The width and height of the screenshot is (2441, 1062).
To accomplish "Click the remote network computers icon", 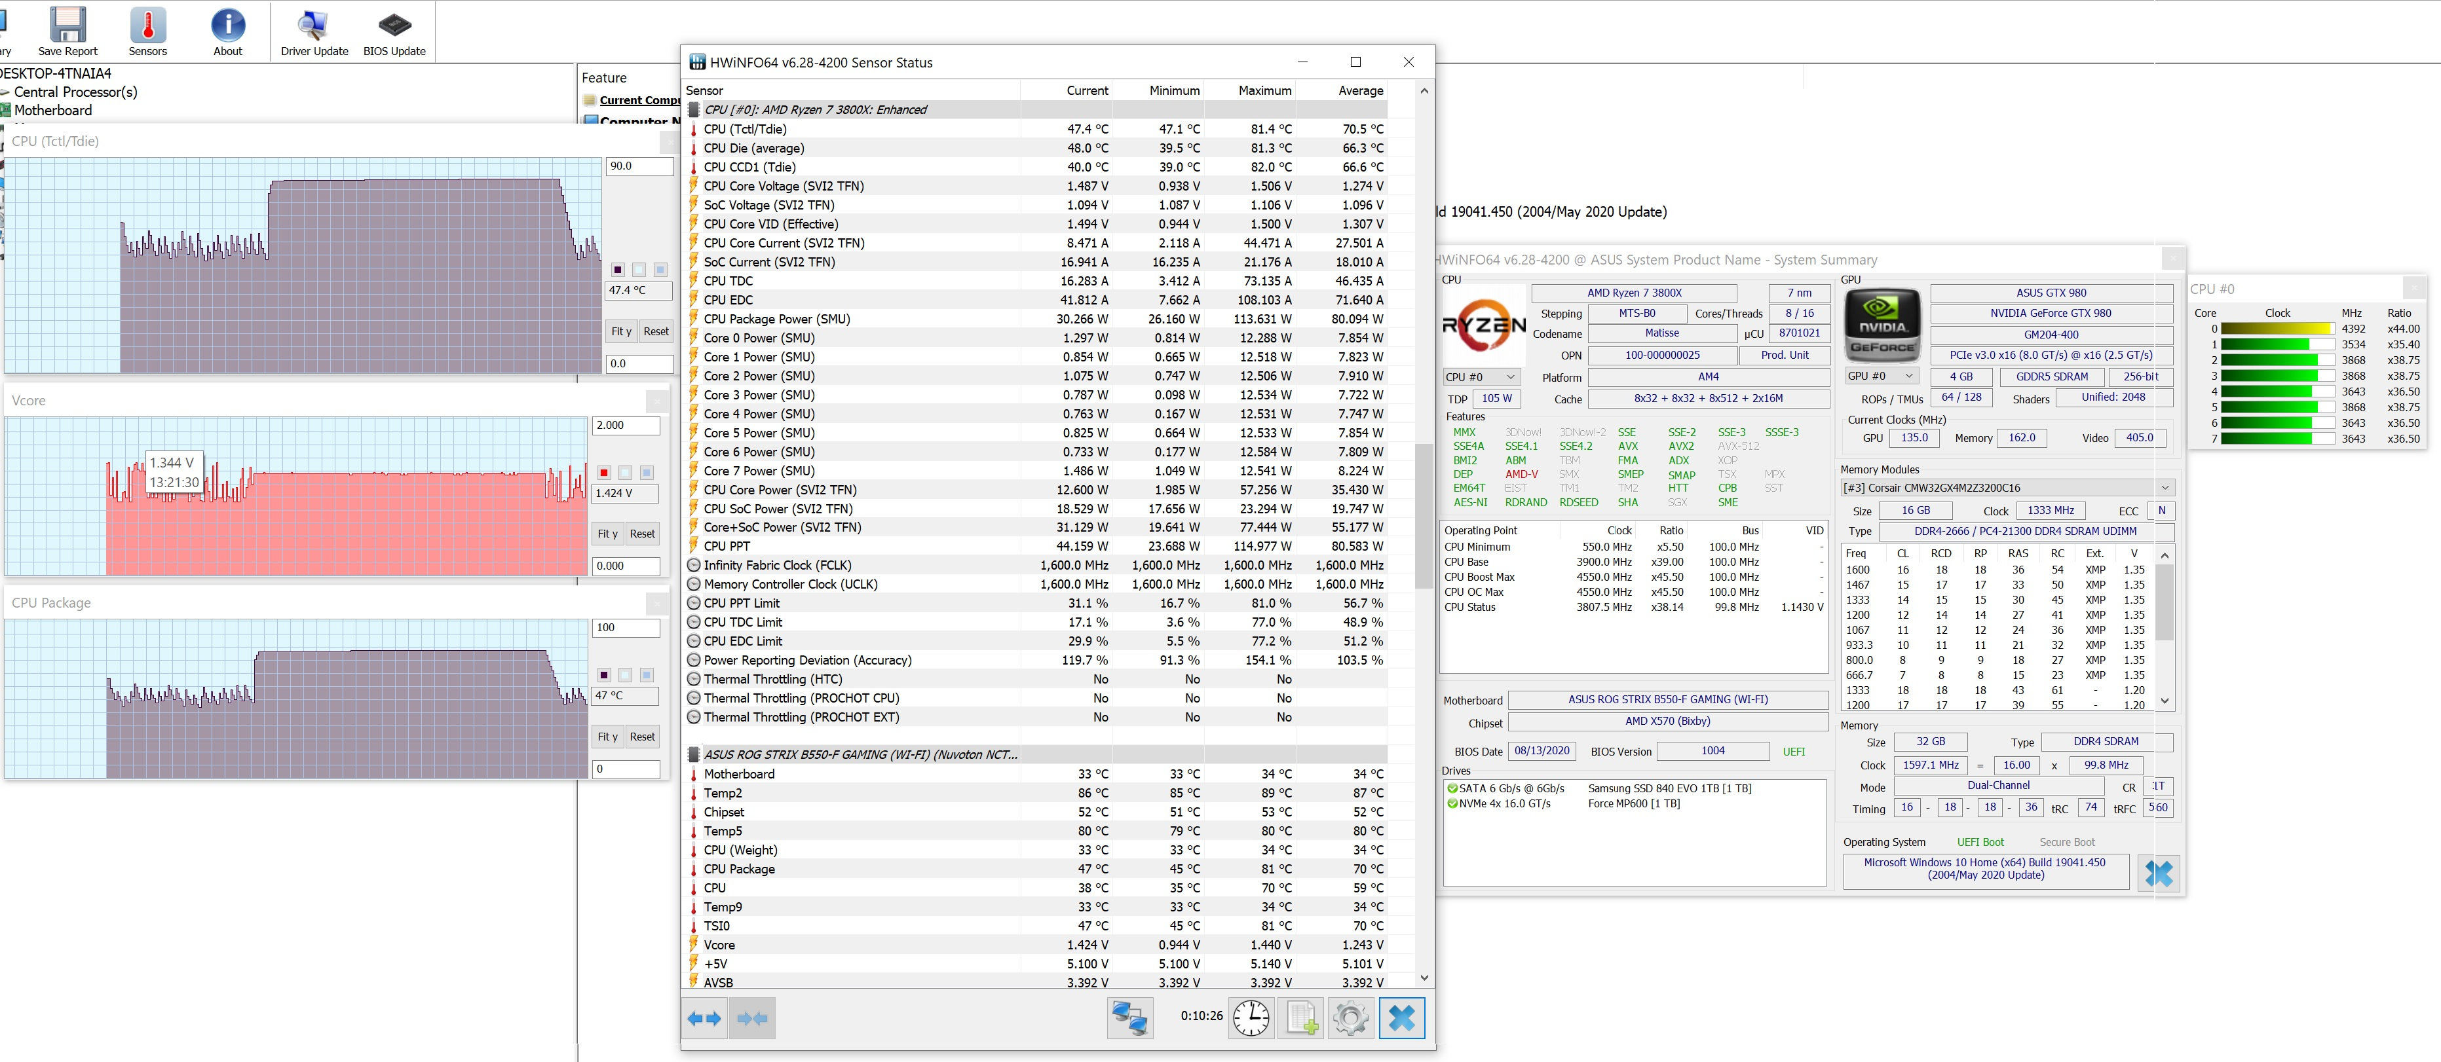I will click(1131, 1018).
